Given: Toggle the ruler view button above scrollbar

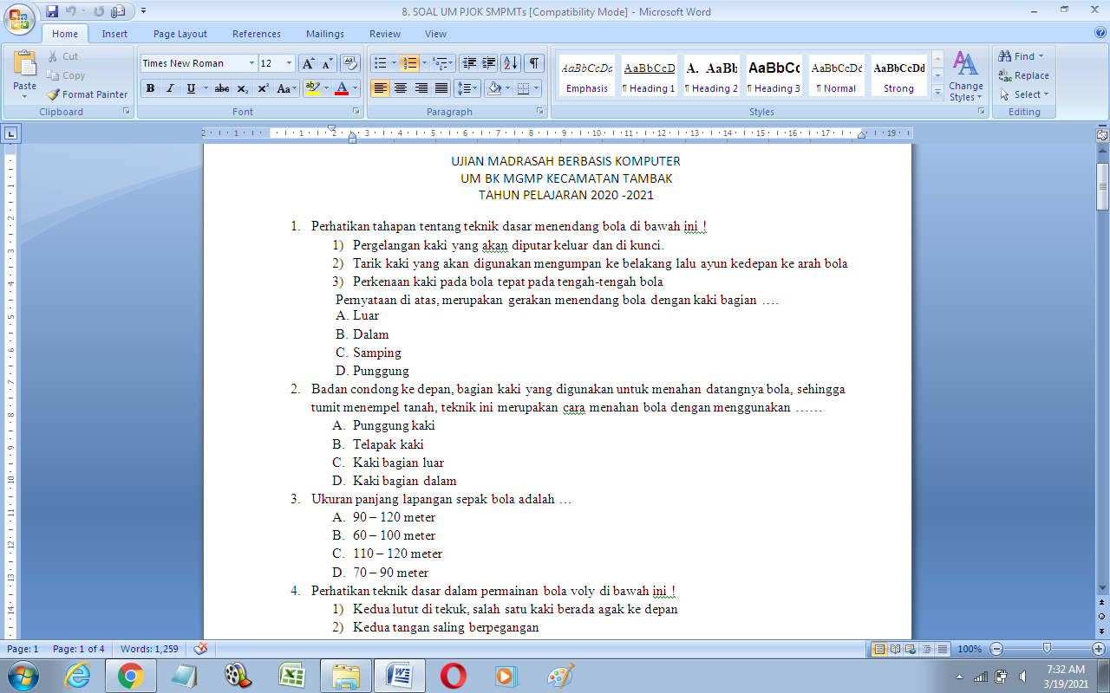Looking at the screenshot, I should pos(1102,136).
